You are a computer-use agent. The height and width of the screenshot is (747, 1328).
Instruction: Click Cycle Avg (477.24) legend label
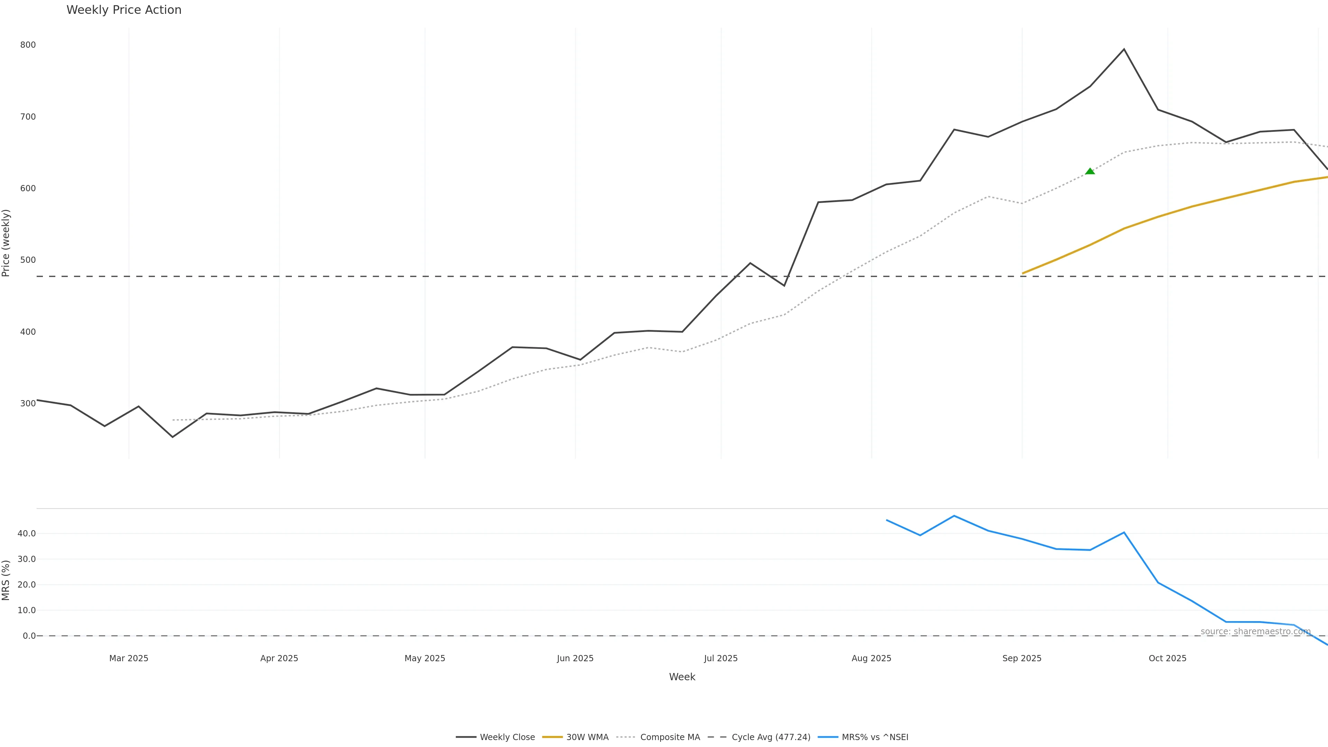tap(771, 737)
